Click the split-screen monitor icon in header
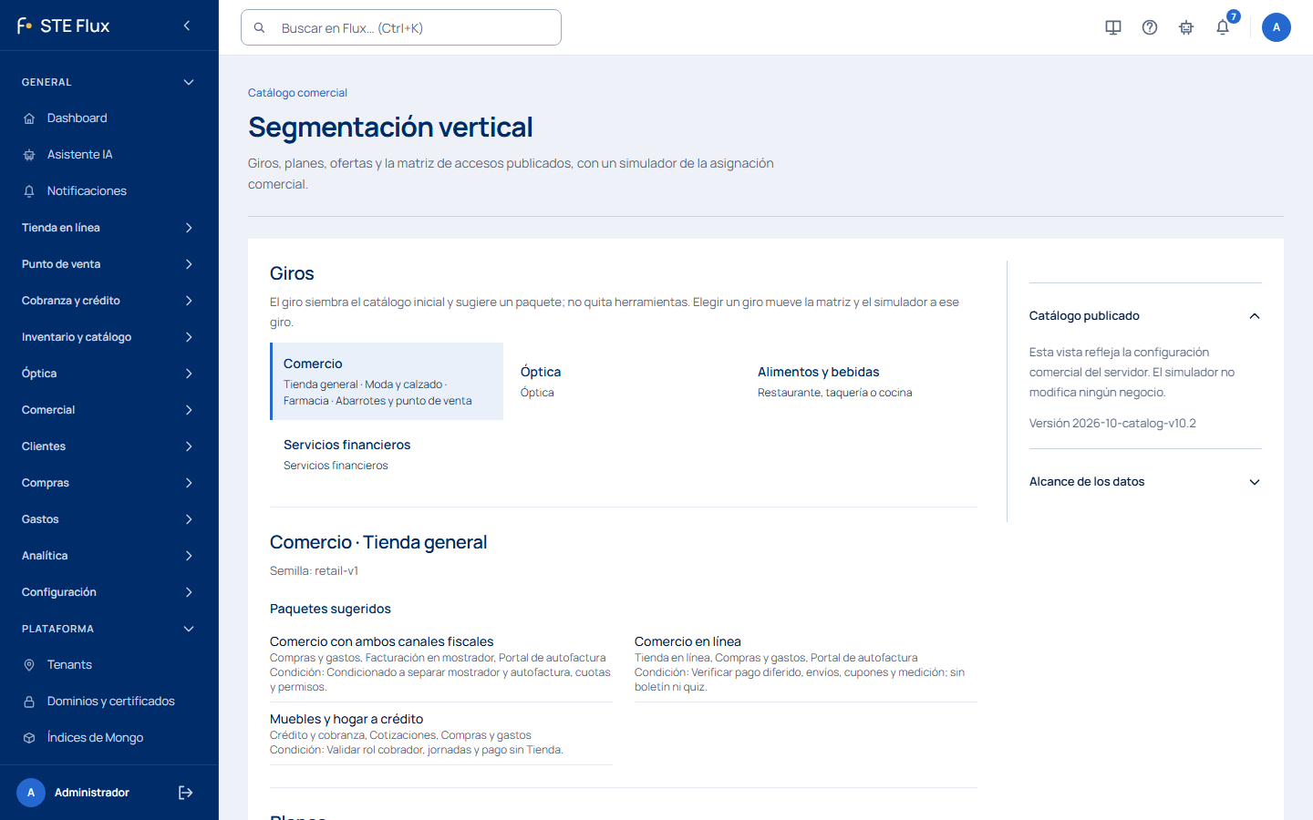1313x820 pixels. point(1113,27)
